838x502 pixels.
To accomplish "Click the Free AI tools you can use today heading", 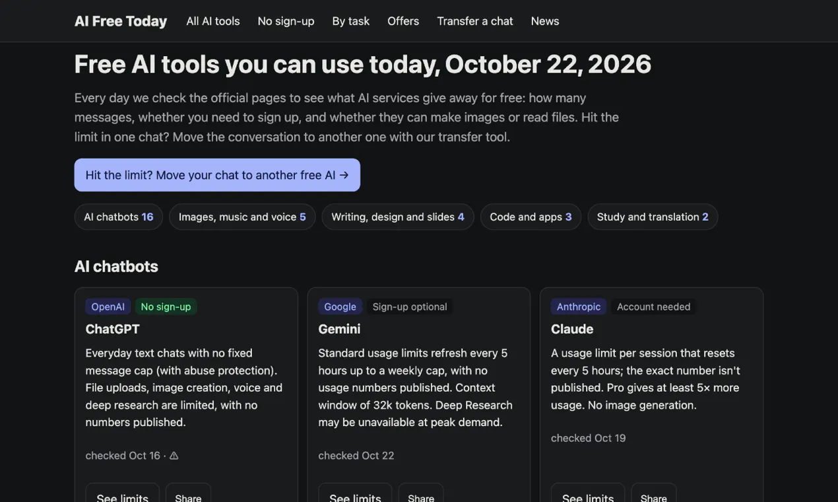I will [363, 64].
